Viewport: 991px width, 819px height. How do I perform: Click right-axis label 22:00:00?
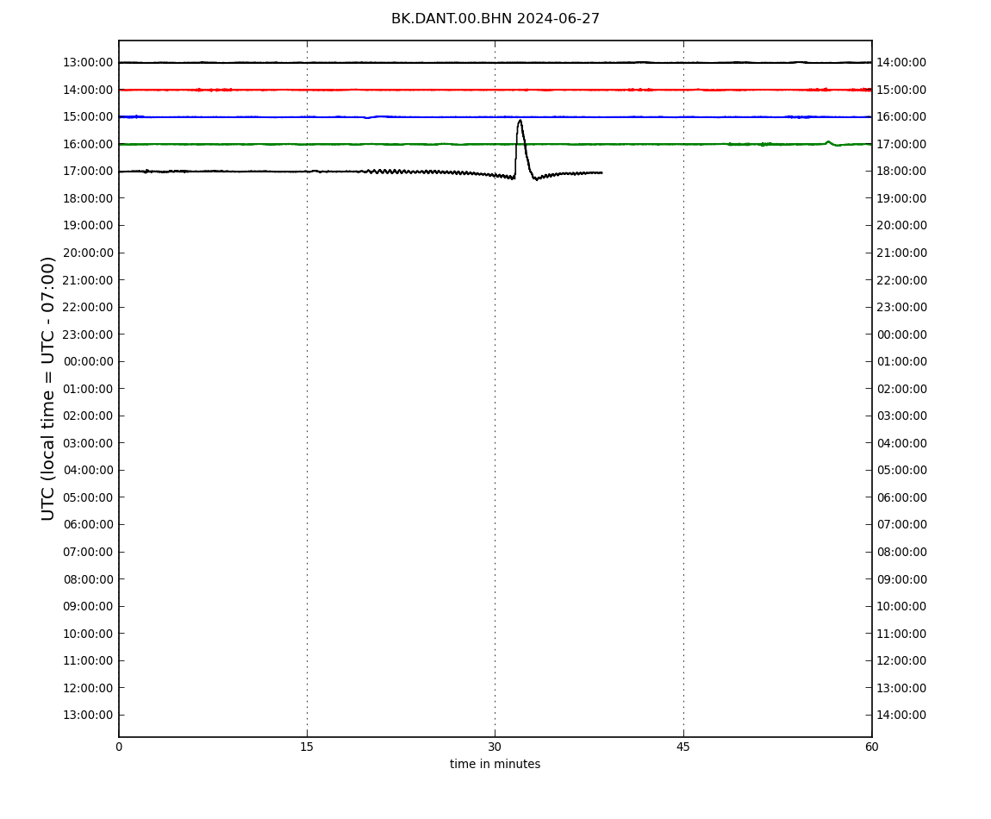coord(902,280)
